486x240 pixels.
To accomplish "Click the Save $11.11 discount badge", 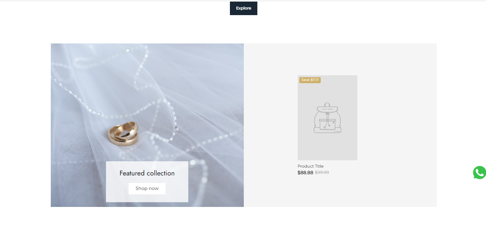I will [310, 80].
